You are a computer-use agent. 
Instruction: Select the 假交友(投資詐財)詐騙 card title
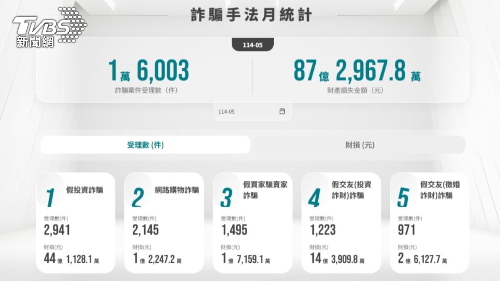pyautogui.click(x=352, y=190)
